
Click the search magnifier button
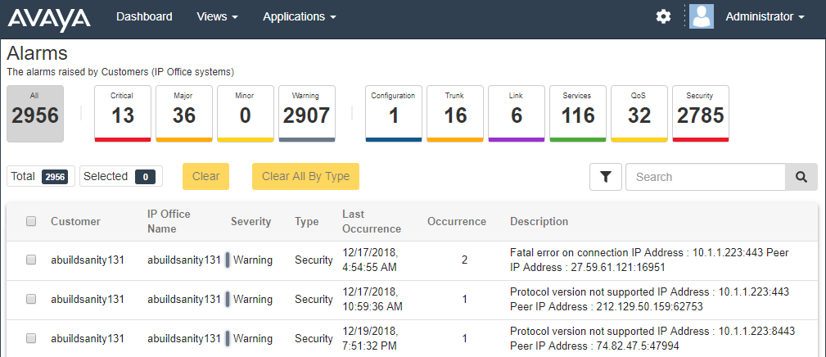click(x=801, y=177)
